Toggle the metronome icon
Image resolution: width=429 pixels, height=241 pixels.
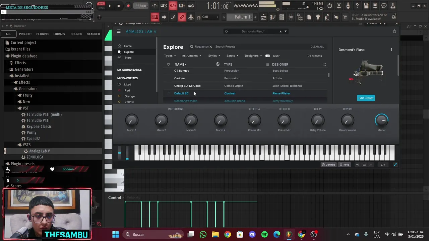pyautogui.click(x=155, y=6)
